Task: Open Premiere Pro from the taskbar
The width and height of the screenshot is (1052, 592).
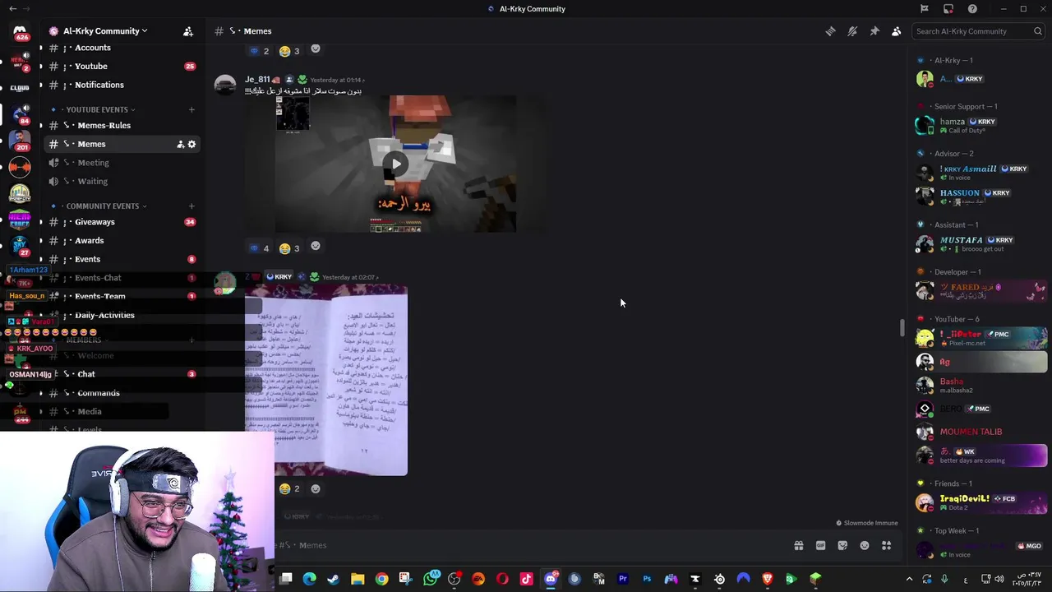Action: pos(623,579)
